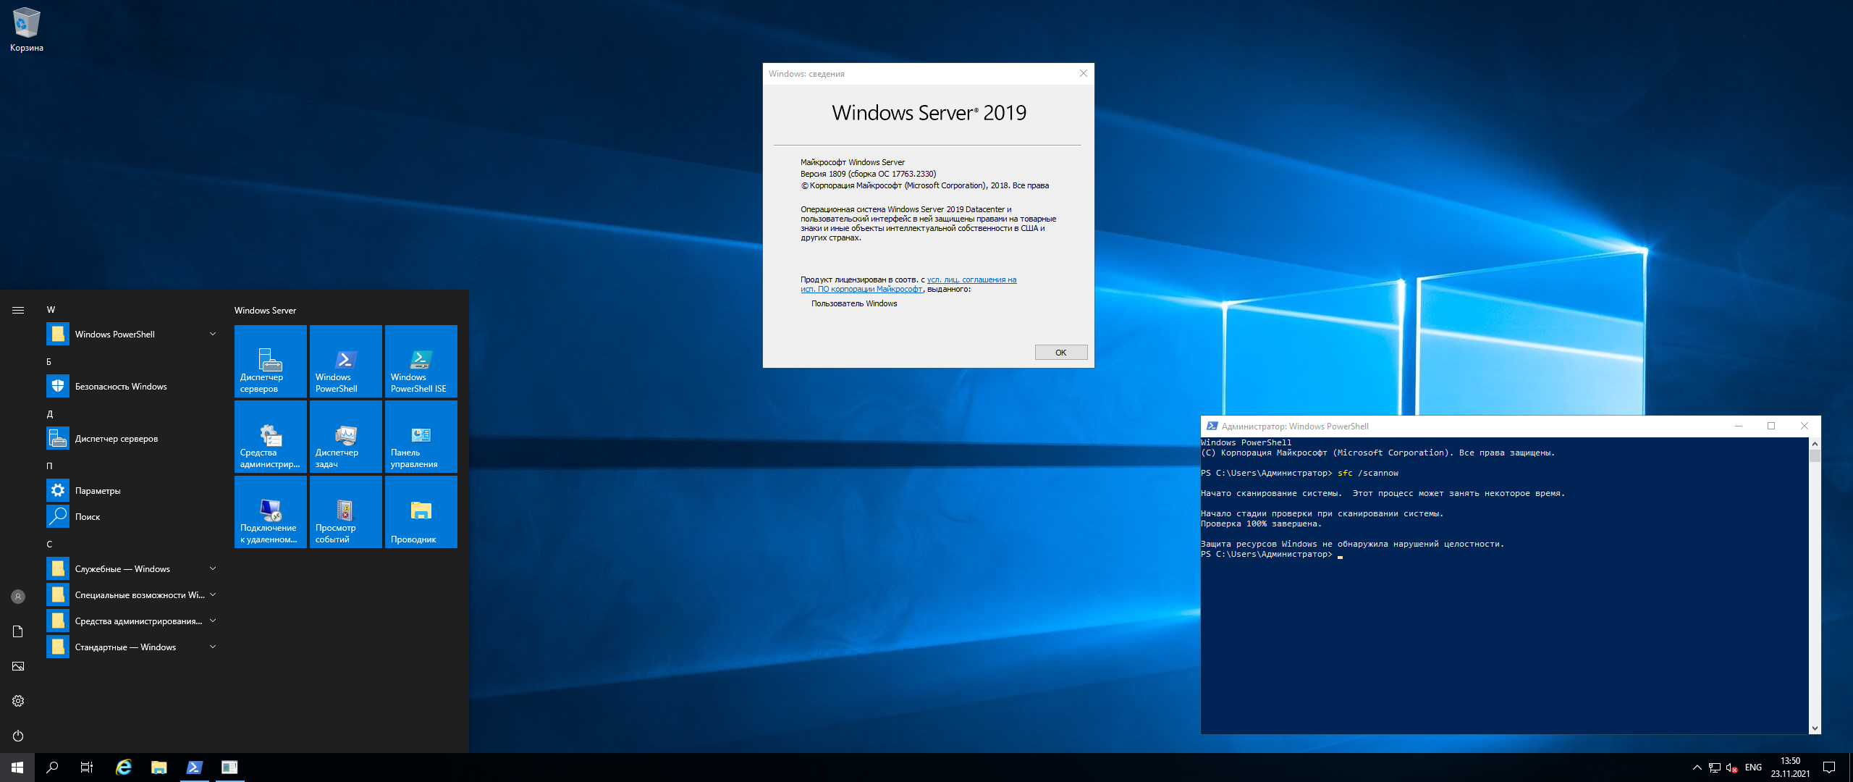This screenshot has height=782, width=1853.
Task: Open Средства администрирования tile
Action: coord(270,437)
